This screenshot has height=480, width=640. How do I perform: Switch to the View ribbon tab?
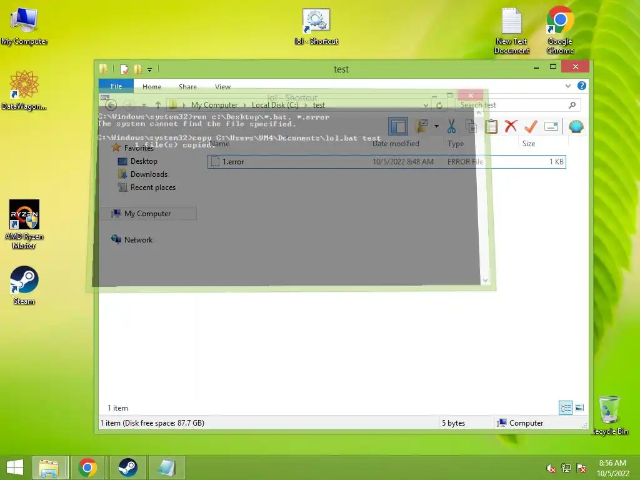tap(223, 86)
